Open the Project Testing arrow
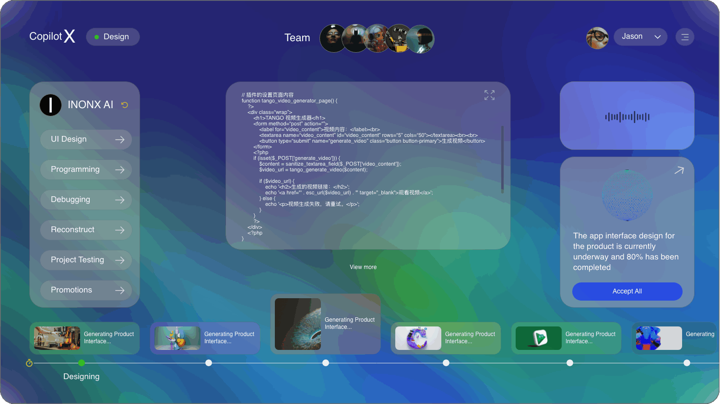The width and height of the screenshot is (720, 404). click(x=120, y=260)
